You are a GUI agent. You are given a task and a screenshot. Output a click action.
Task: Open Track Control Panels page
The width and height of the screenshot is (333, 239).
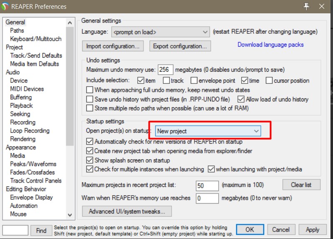36,181
